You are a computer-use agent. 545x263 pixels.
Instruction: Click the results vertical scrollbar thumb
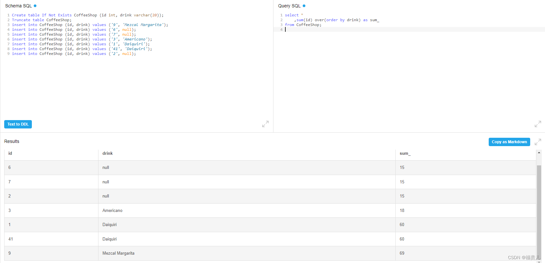[x=539, y=212]
